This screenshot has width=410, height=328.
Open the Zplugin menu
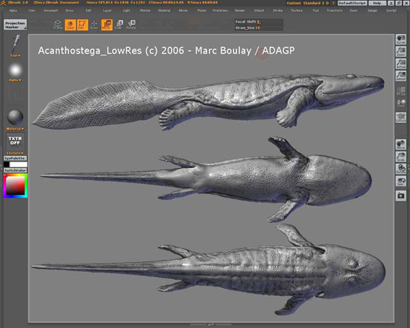(372, 10)
